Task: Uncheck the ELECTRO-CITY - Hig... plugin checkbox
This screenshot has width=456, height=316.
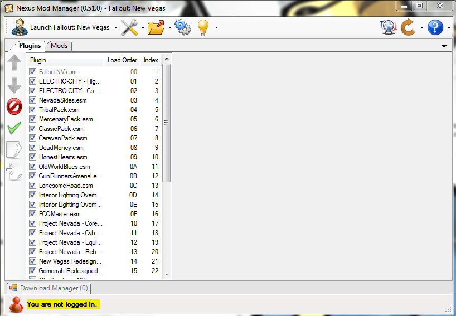Action: point(32,81)
